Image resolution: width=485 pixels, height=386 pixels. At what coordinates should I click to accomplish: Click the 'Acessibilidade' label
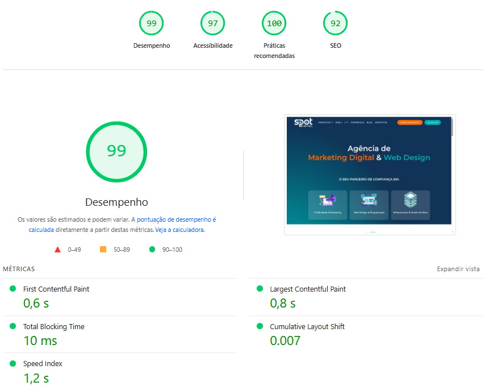pos(213,45)
